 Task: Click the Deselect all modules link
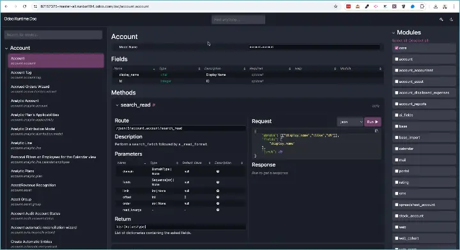coord(418,41)
